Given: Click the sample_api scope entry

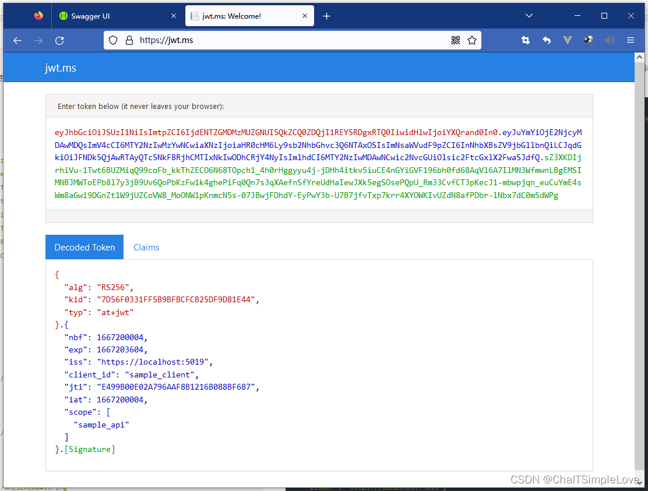Looking at the screenshot, I should [101, 425].
